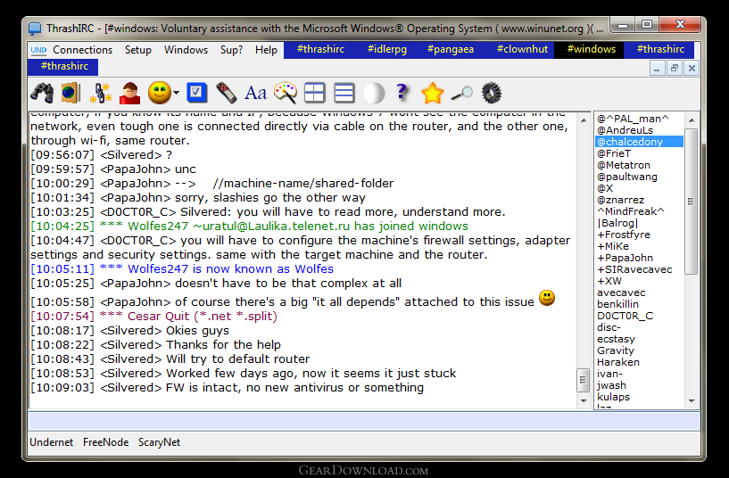The image size is (729, 478).
Task: Select |Balrog| in the nick list
Action: pyautogui.click(x=617, y=223)
